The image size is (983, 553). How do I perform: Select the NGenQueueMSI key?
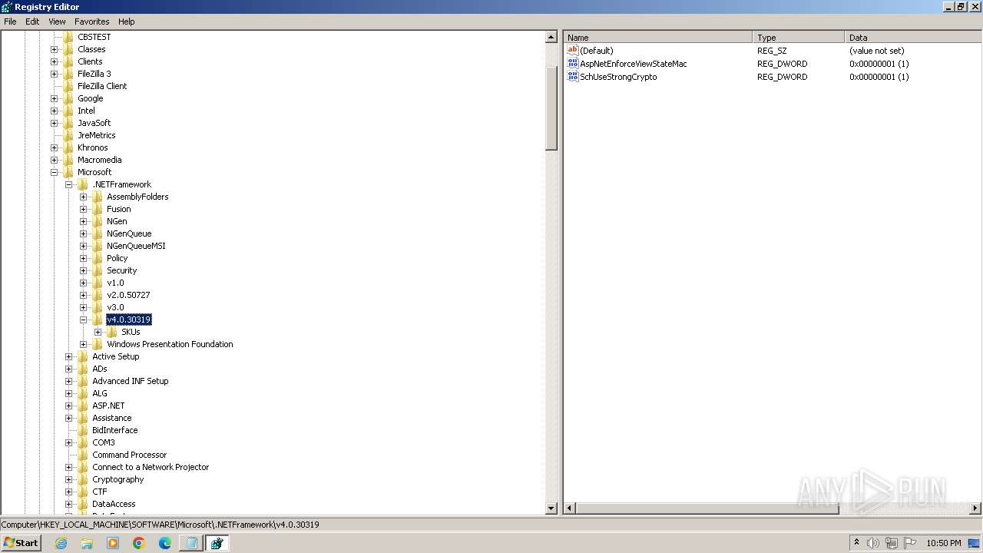click(136, 246)
